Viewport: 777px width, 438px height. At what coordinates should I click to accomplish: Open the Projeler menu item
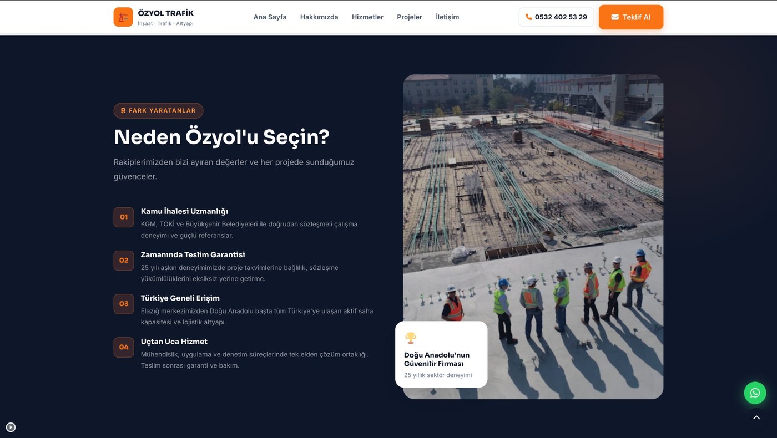[410, 17]
